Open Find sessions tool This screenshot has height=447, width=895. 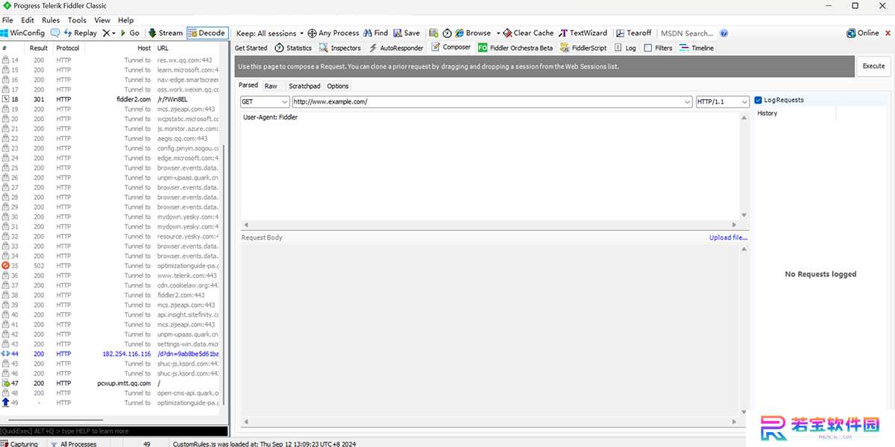pyautogui.click(x=376, y=33)
